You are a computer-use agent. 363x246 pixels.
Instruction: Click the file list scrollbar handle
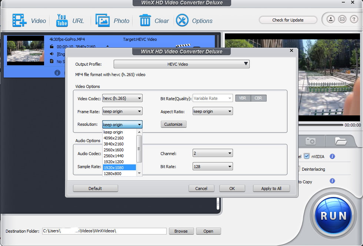[218, 204]
